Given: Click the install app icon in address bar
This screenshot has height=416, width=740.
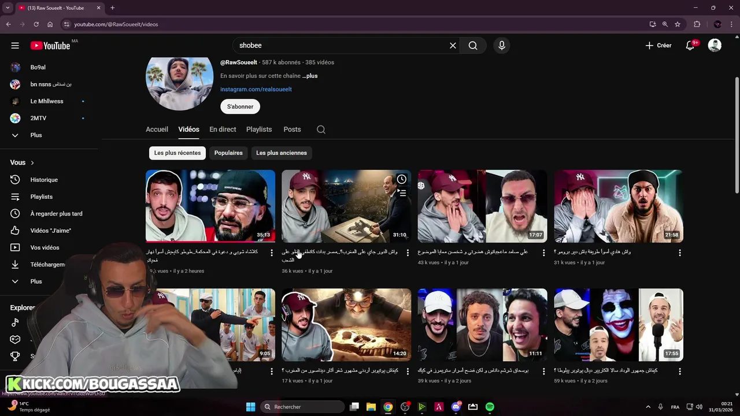Looking at the screenshot, I should click(653, 24).
